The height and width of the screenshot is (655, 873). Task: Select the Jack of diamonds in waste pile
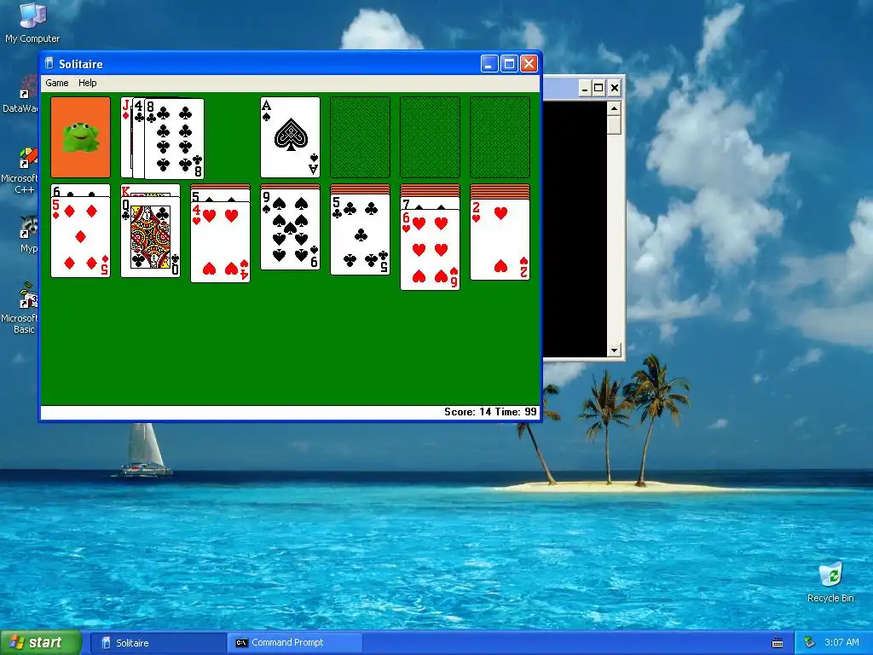(126, 137)
